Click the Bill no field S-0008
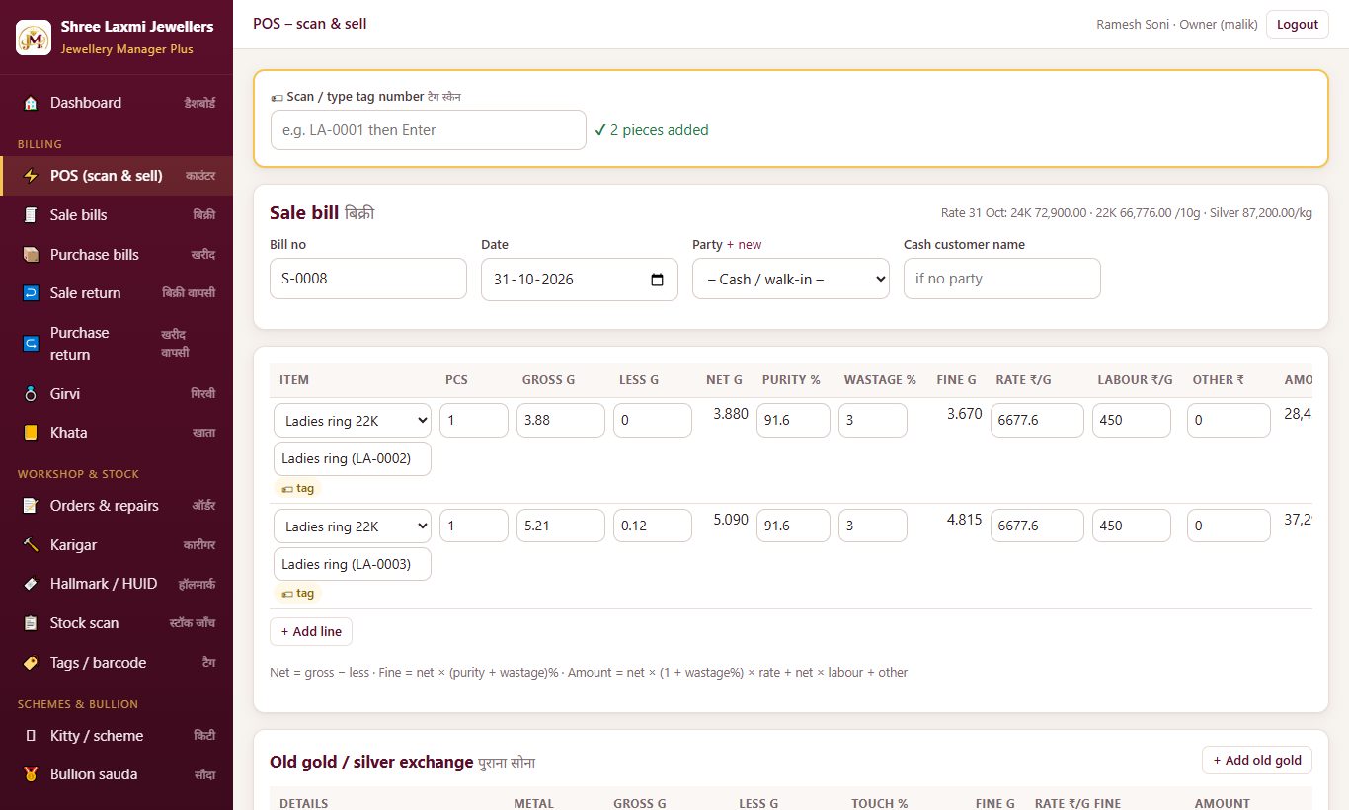Screen dimensions: 1349x810 point(368,279)
